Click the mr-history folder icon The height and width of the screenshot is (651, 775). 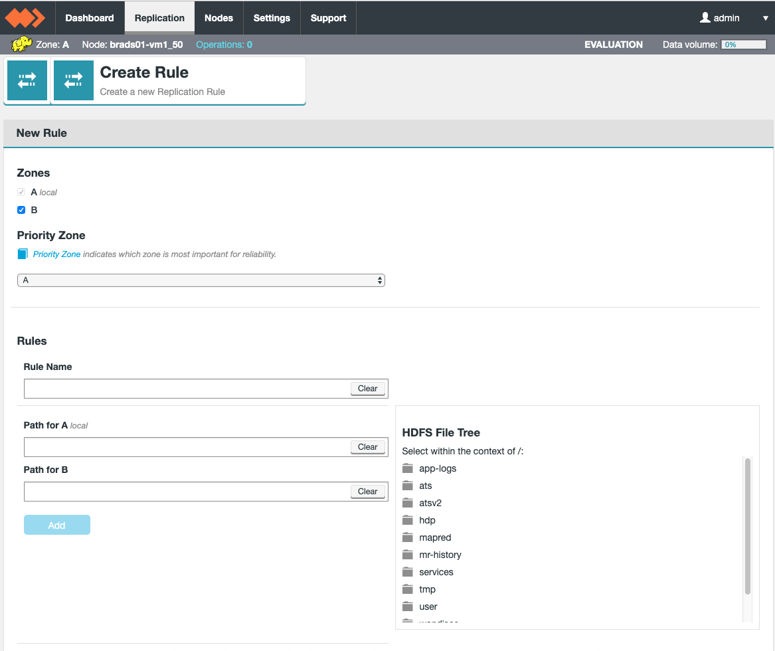(x=408, y=555)
